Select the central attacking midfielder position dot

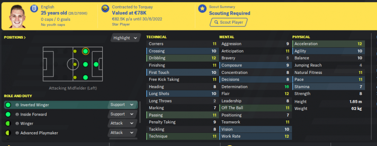tap(85, 65)
